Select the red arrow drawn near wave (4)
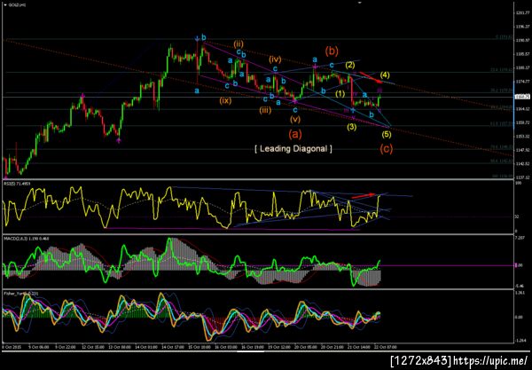Viewport: 532px width, 370px height. point(371,77)
